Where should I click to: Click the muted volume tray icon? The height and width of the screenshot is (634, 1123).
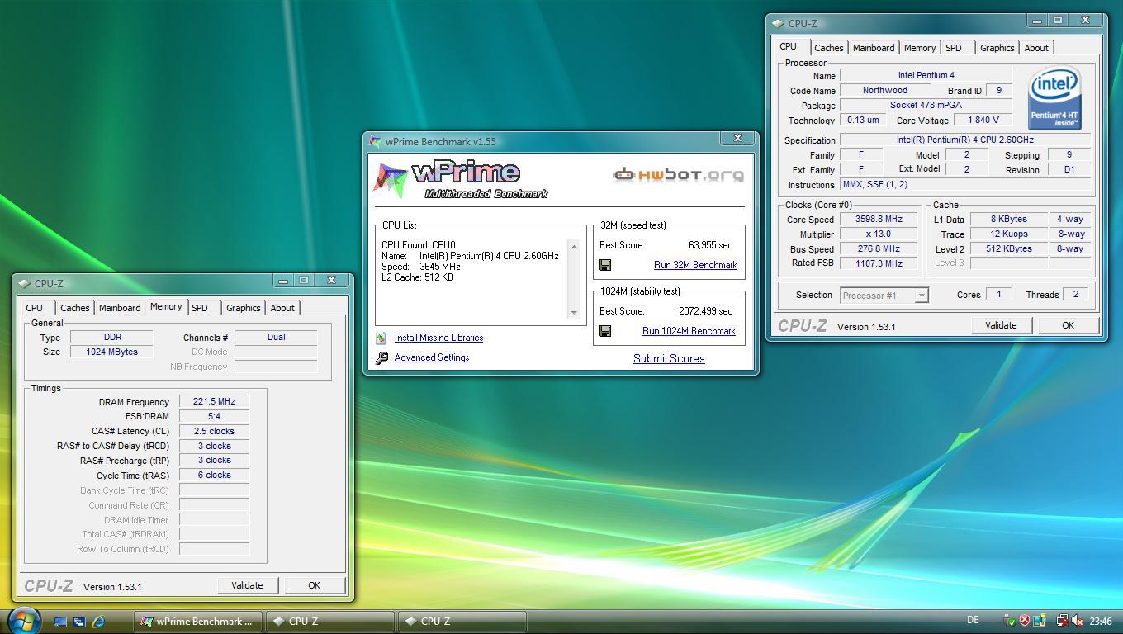(x=1078, y=621)
